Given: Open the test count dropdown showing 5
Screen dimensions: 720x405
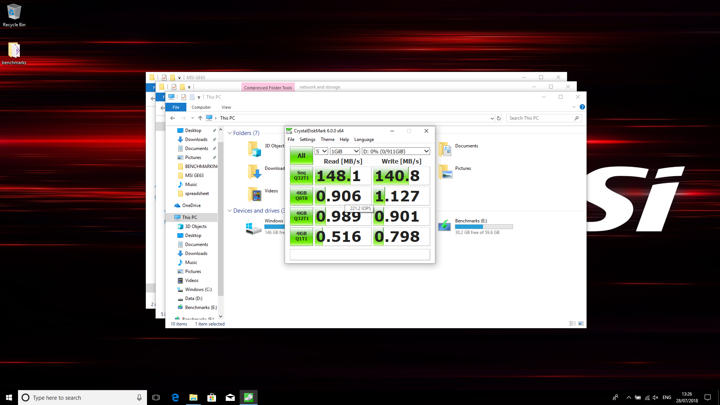Looking at the screenshot, I should point(321,151).
